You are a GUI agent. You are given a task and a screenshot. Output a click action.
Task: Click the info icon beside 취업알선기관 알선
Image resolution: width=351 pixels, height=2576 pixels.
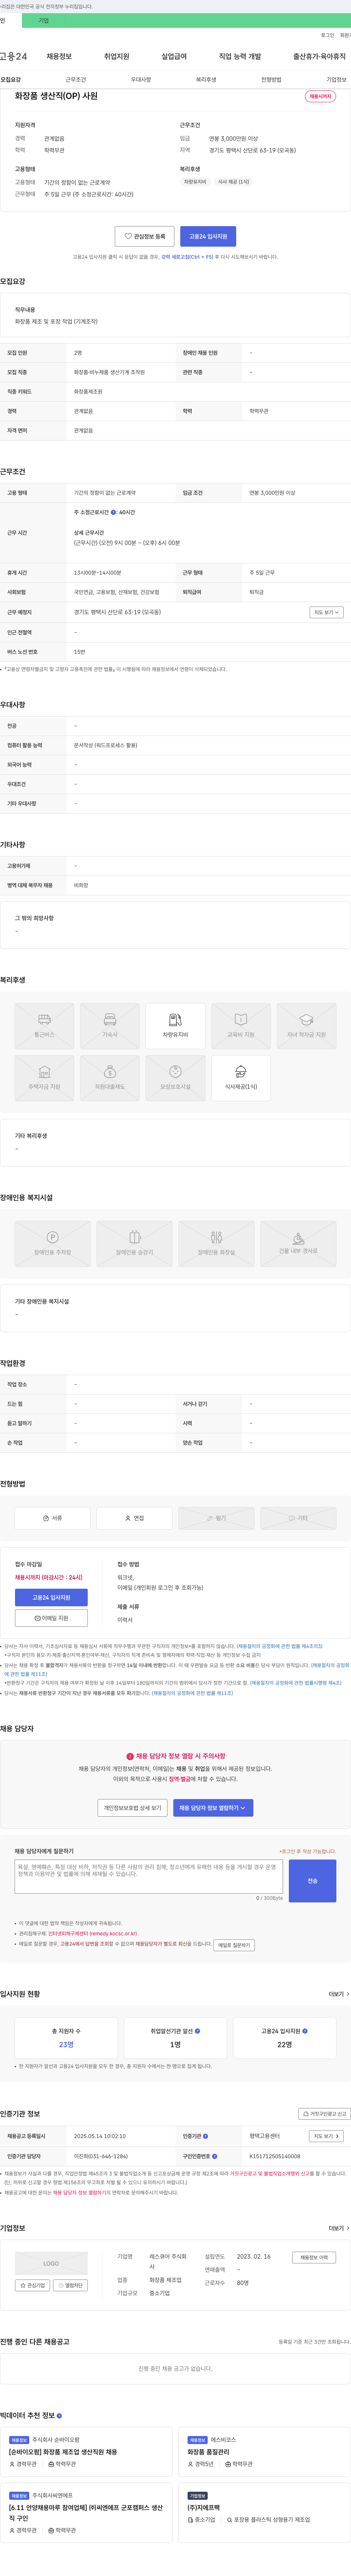[197, 2031]
